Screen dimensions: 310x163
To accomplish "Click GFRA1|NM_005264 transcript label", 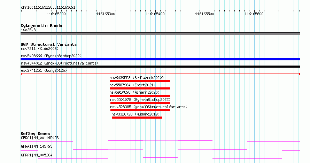I will [37, 155].
